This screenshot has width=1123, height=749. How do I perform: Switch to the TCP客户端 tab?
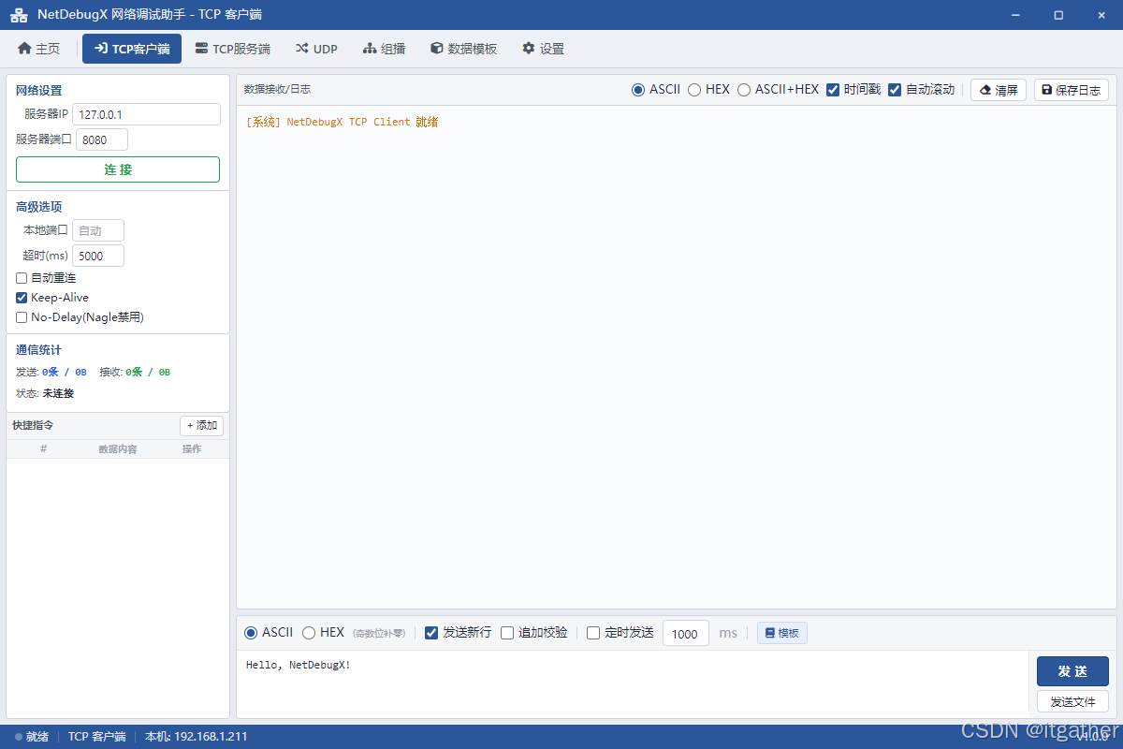[x=132, y=49]
